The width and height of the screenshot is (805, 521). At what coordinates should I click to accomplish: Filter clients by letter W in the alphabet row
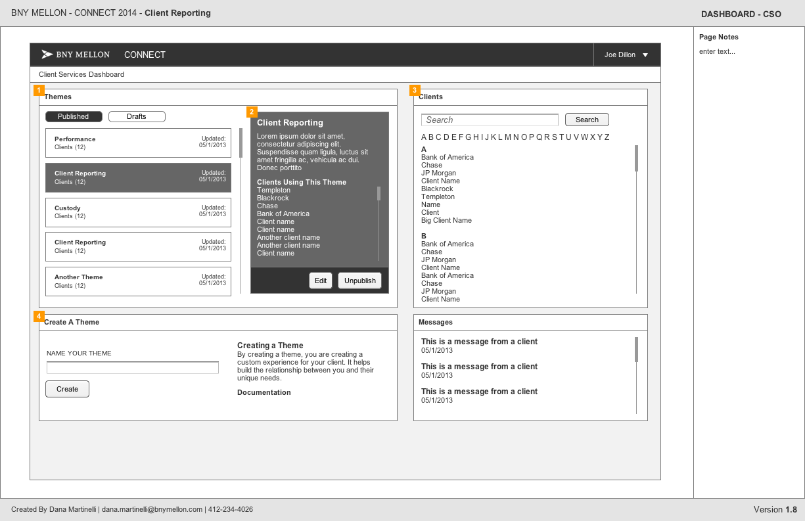[584, 137]
